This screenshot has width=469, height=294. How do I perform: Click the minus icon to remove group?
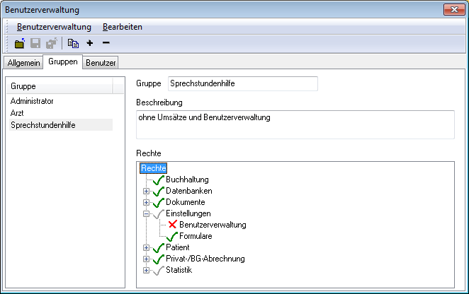106,43
